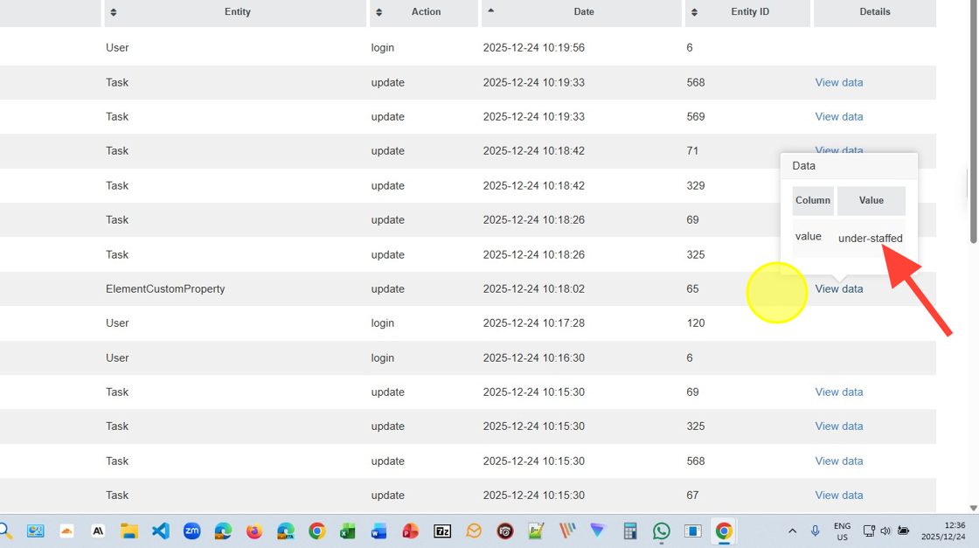
Task: Open Visual Studio Code from the taskbar
Action: click(x=161, y=531)
